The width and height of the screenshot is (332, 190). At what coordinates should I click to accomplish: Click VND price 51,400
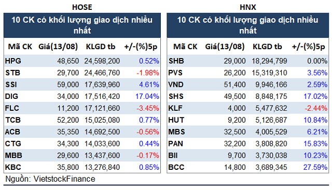click(x=235, y=84)
